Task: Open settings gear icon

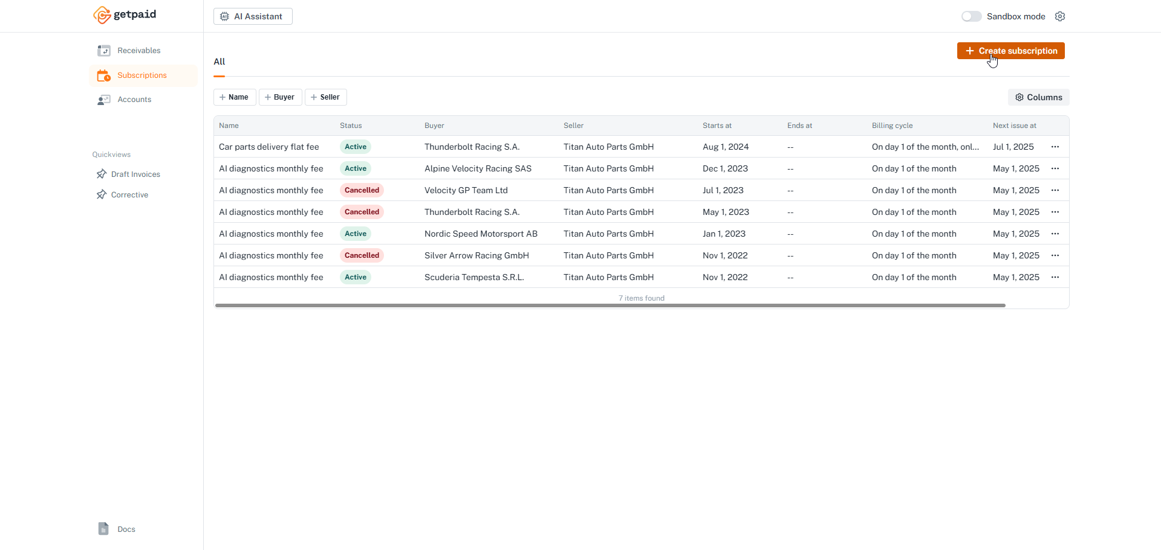Action: coord(1060,16)
